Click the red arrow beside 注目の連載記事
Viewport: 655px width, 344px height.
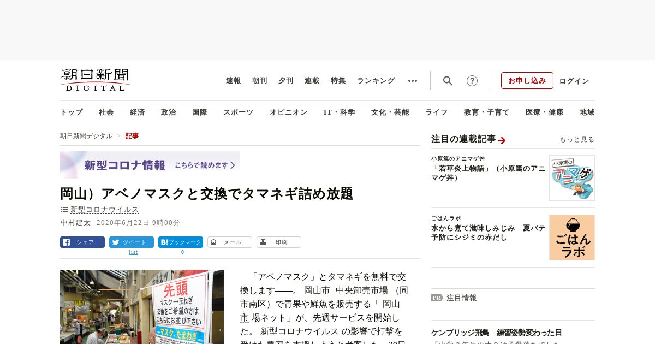tap(502, 140)
